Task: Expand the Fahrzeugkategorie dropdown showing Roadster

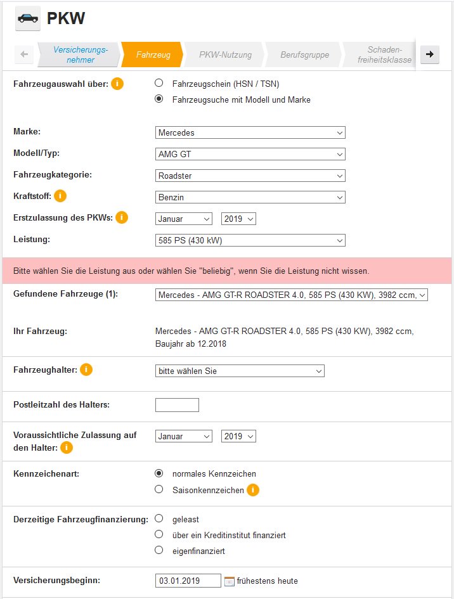Action: click(x=250, y=176)
